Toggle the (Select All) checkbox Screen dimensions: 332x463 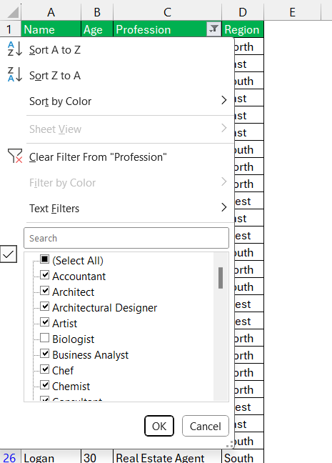44,259
